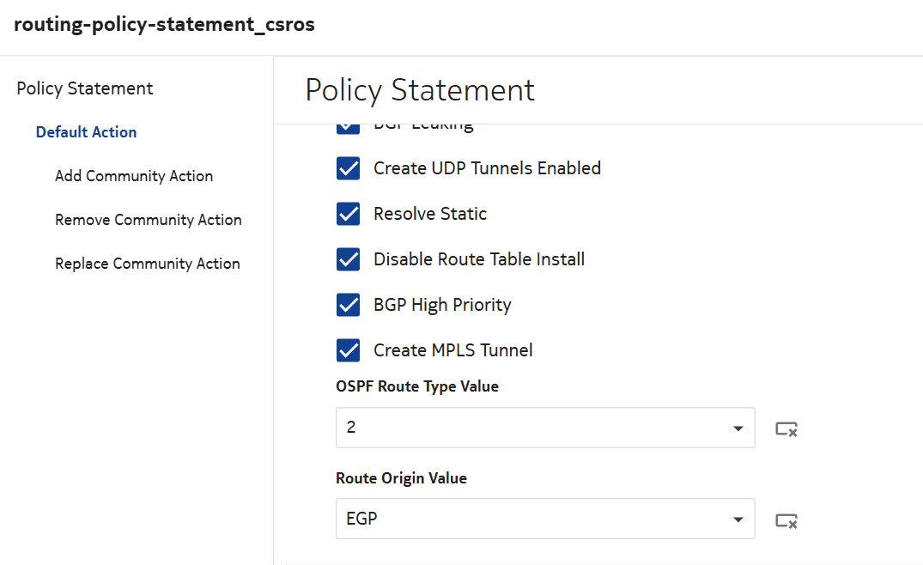The image size is (923, 565).
Task: Navigate to Remove Community Action
Action: click(149, 220)
